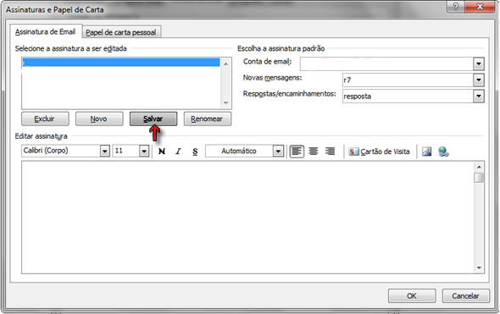Toggle bold formatting (N) in signature editor
This screenshot has height=314, width=500.
tap(162, 151)
